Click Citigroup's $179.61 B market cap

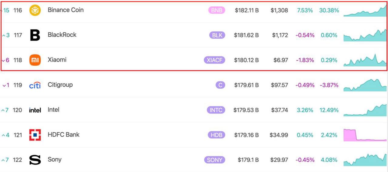coord(246,85)
